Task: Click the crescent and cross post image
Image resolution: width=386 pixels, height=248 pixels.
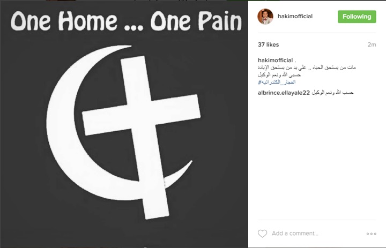Action: tap(124, 124)
